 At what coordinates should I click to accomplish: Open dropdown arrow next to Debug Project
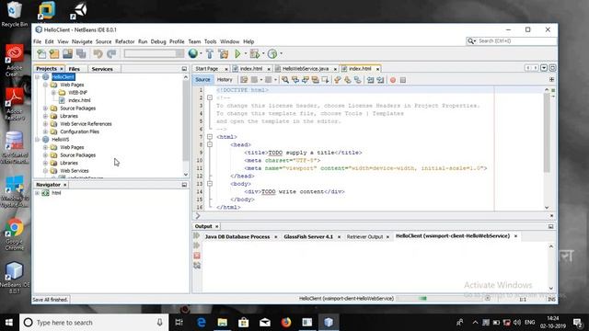click(x=263, y=53)
